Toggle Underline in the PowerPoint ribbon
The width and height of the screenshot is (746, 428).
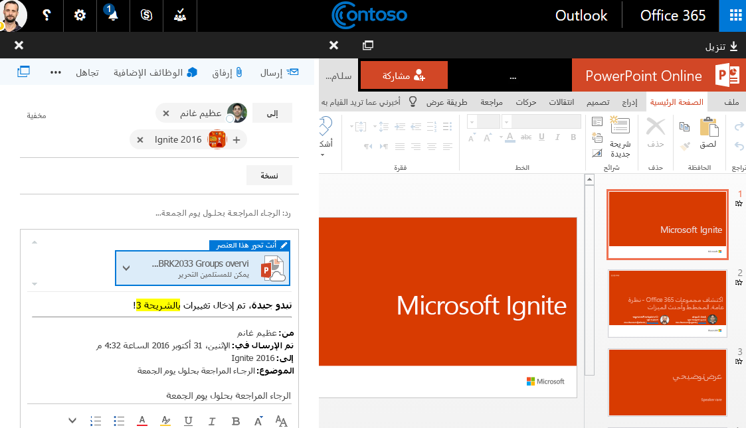pyautogui.click(x=541, y=137)
